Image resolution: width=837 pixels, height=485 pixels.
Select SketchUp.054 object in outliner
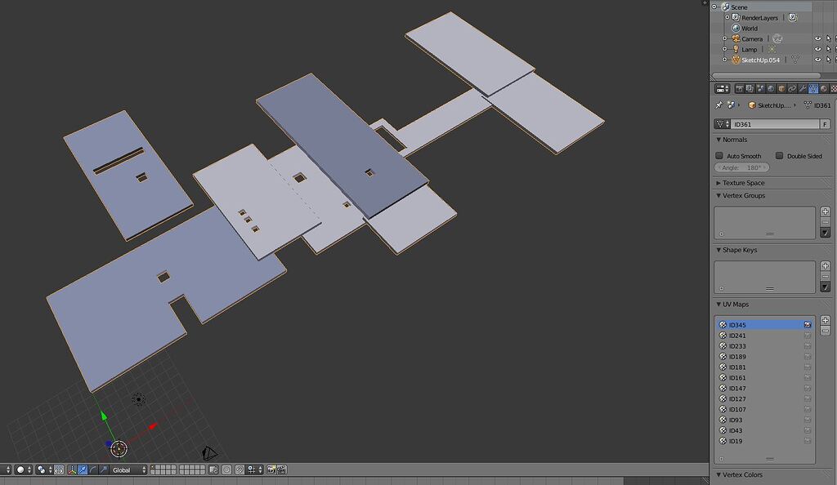click(760, 60)
